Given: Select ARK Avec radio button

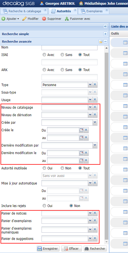Looking at the screenshot, I should (x=44, y=70).
